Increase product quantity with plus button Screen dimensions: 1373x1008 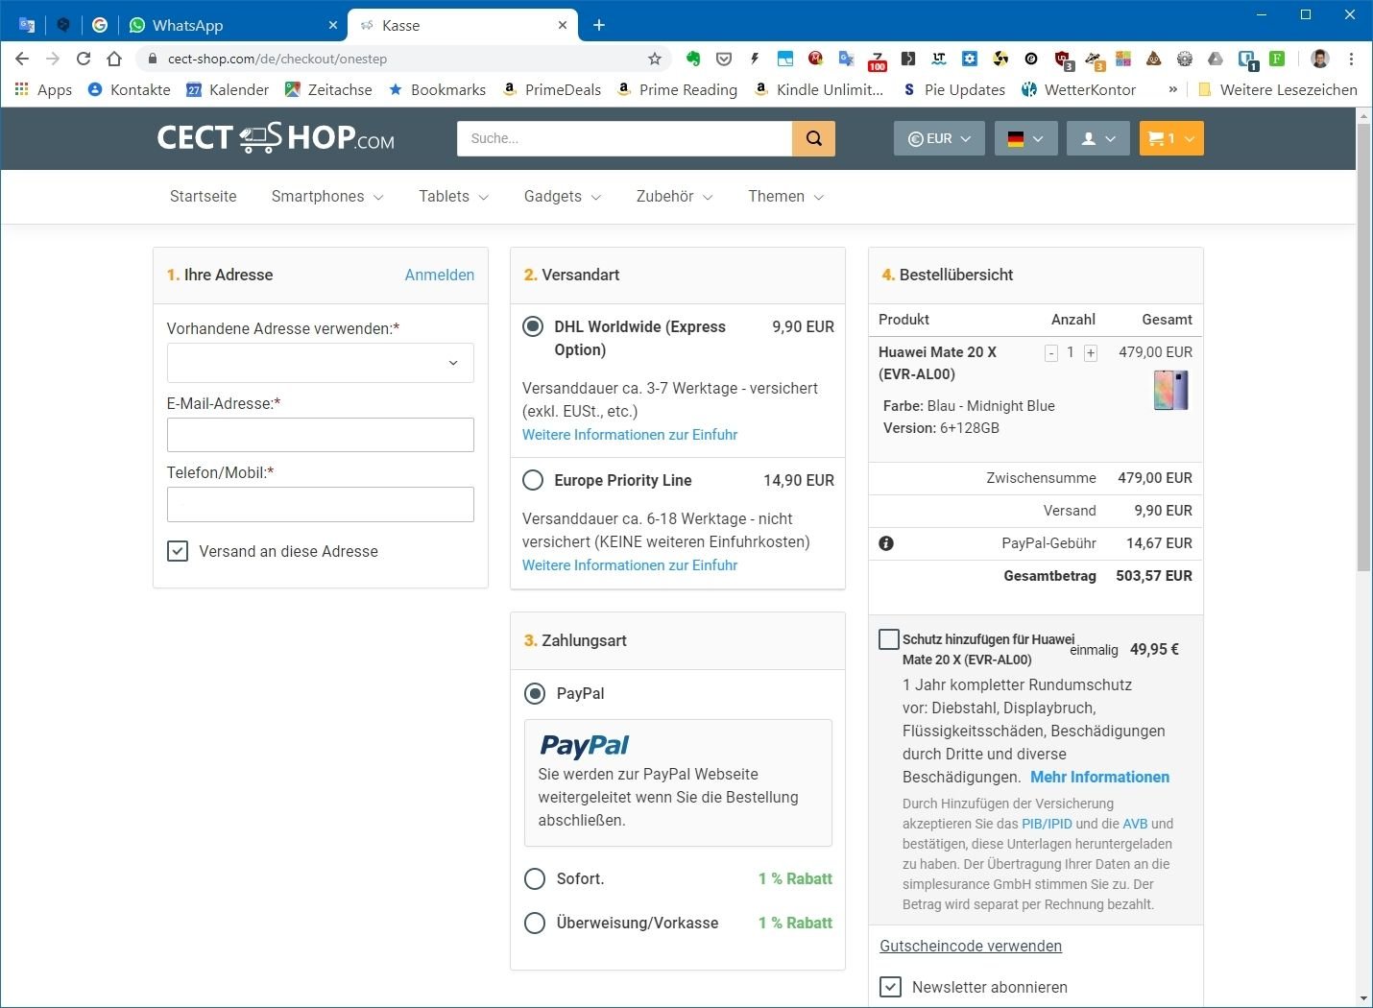pyautogui.click(x=1091, y=353)
